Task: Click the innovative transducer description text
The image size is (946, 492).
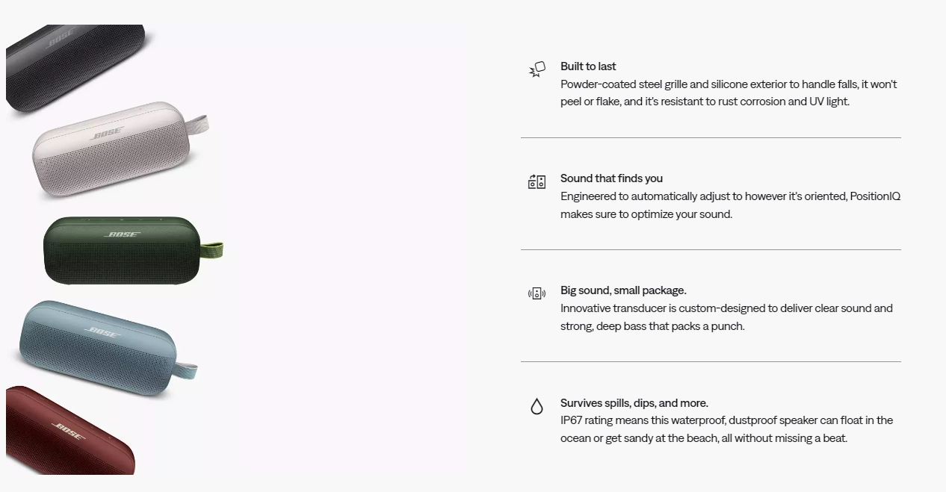Action: pyautogui.click(x=726, y=317)
